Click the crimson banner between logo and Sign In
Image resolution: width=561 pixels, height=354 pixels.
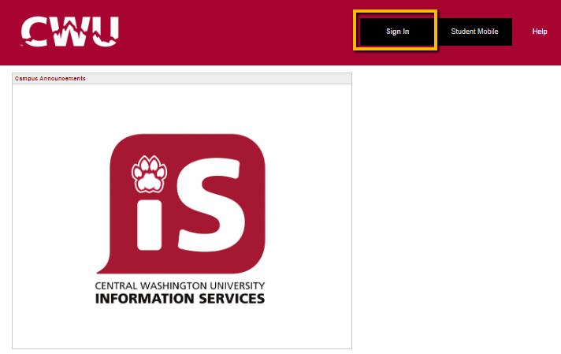coord(236,32)
